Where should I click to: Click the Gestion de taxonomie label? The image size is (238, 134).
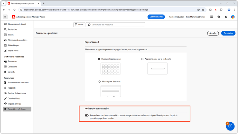17,93
